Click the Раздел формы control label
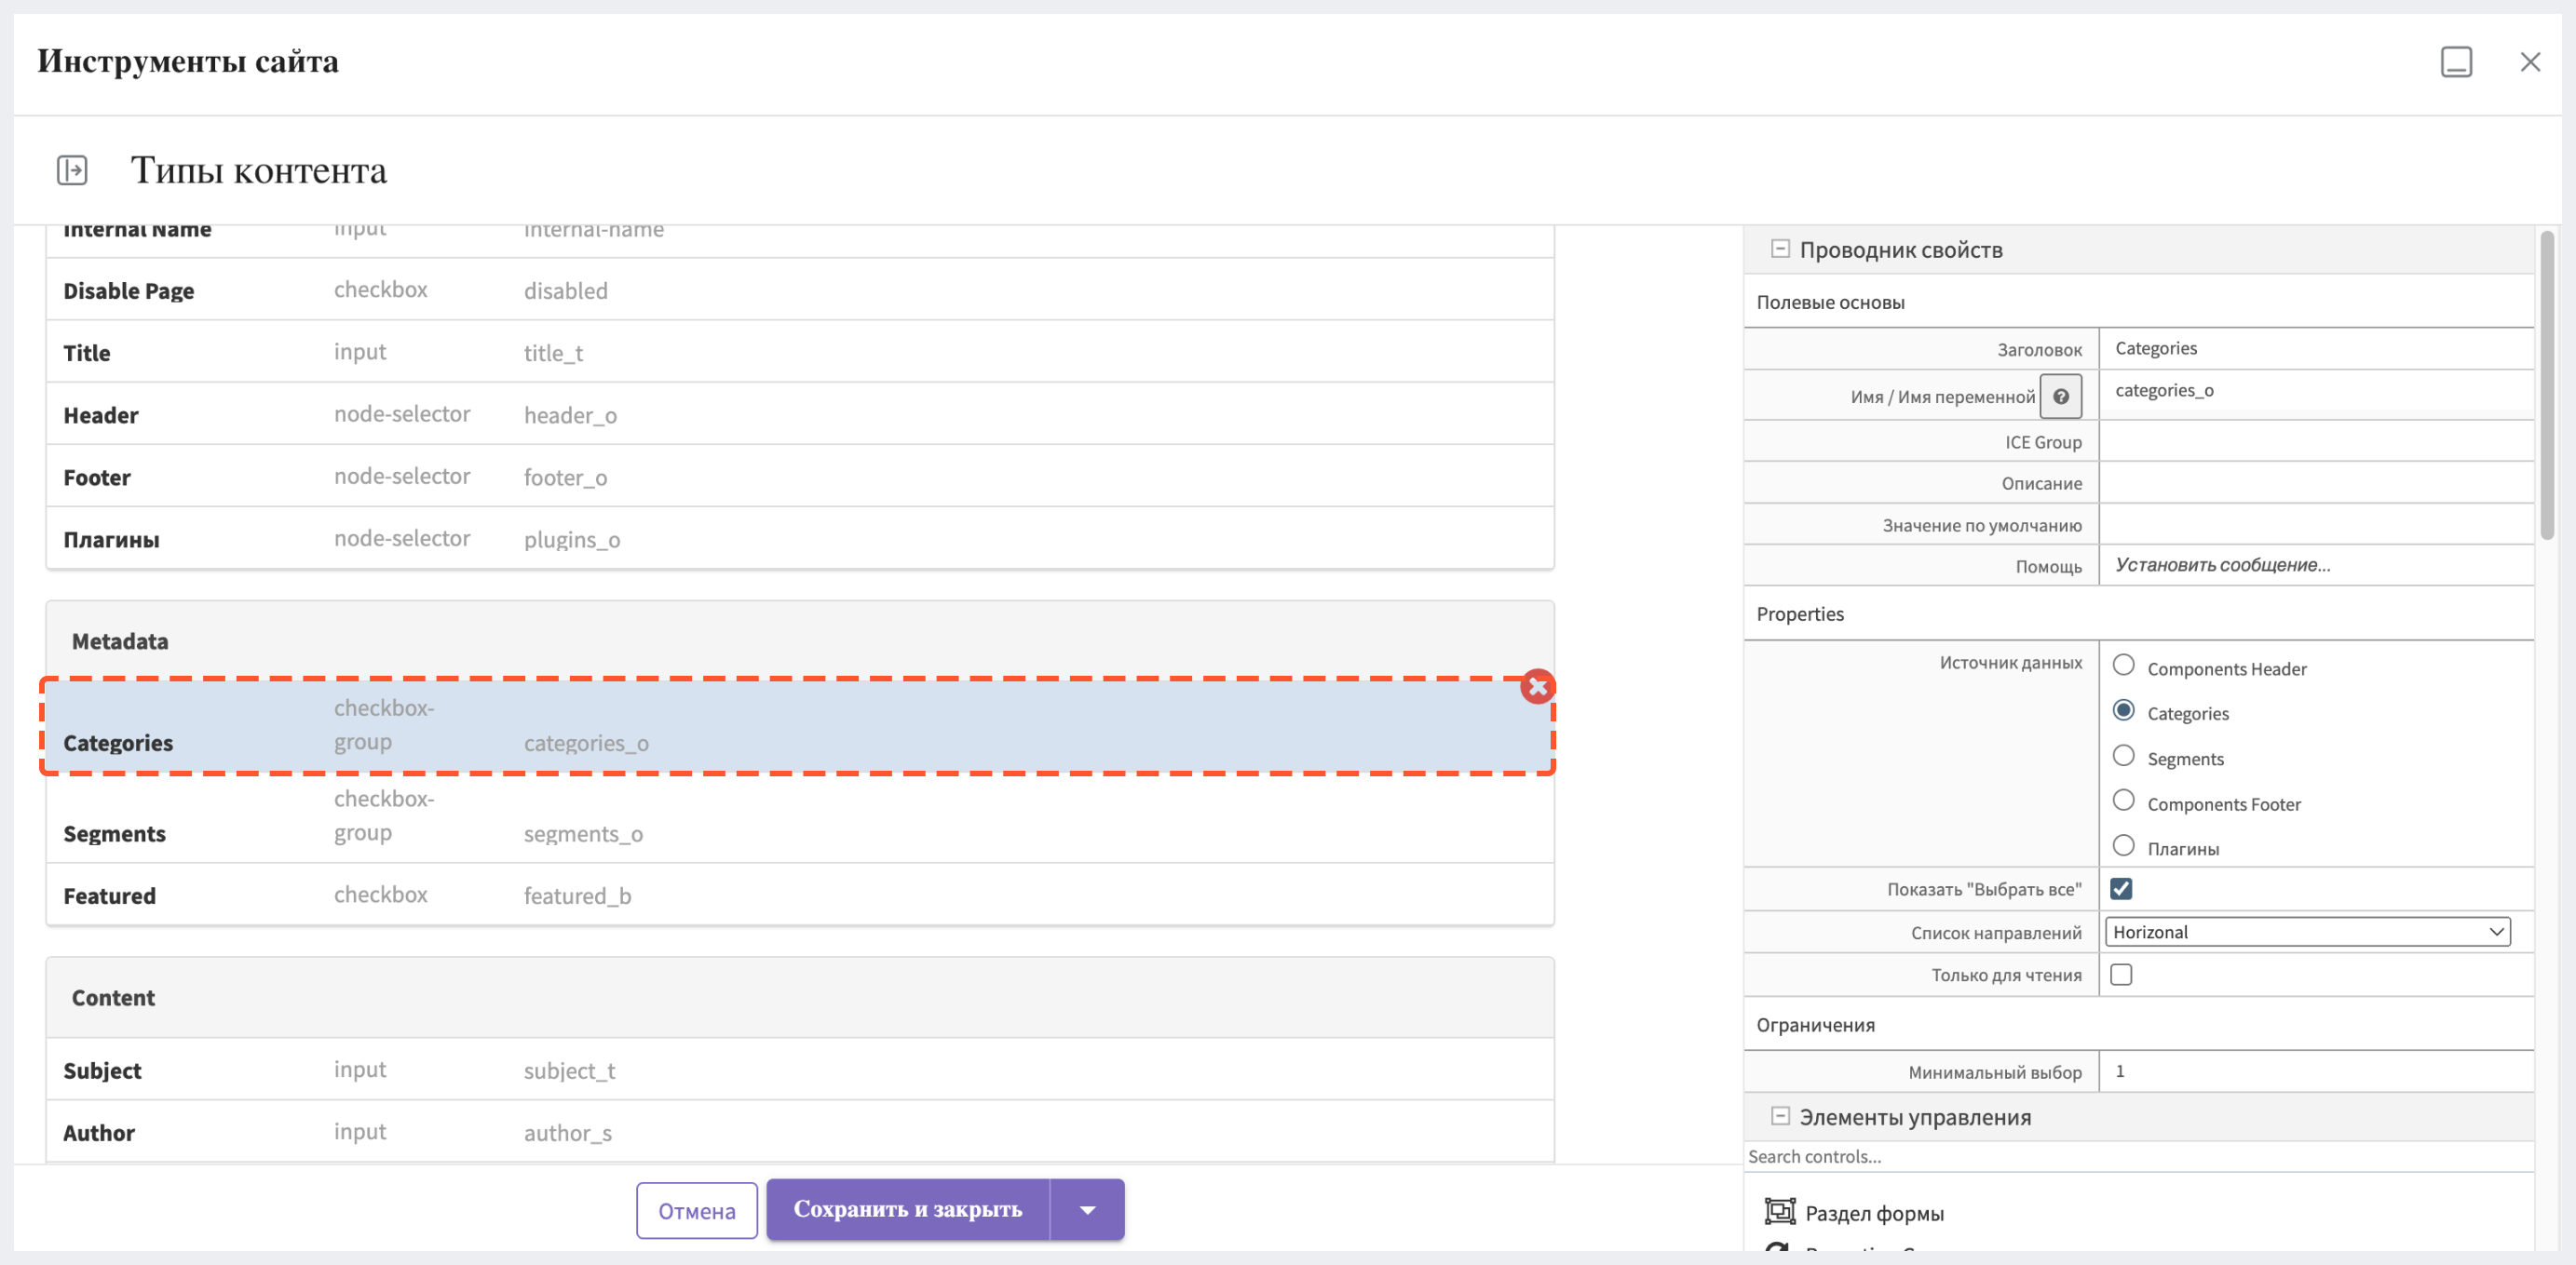 point(1874,1212)
